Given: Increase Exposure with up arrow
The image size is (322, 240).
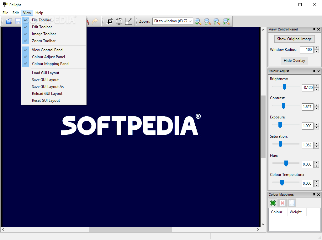Looking at the screenshot, I should coord(316,124).
